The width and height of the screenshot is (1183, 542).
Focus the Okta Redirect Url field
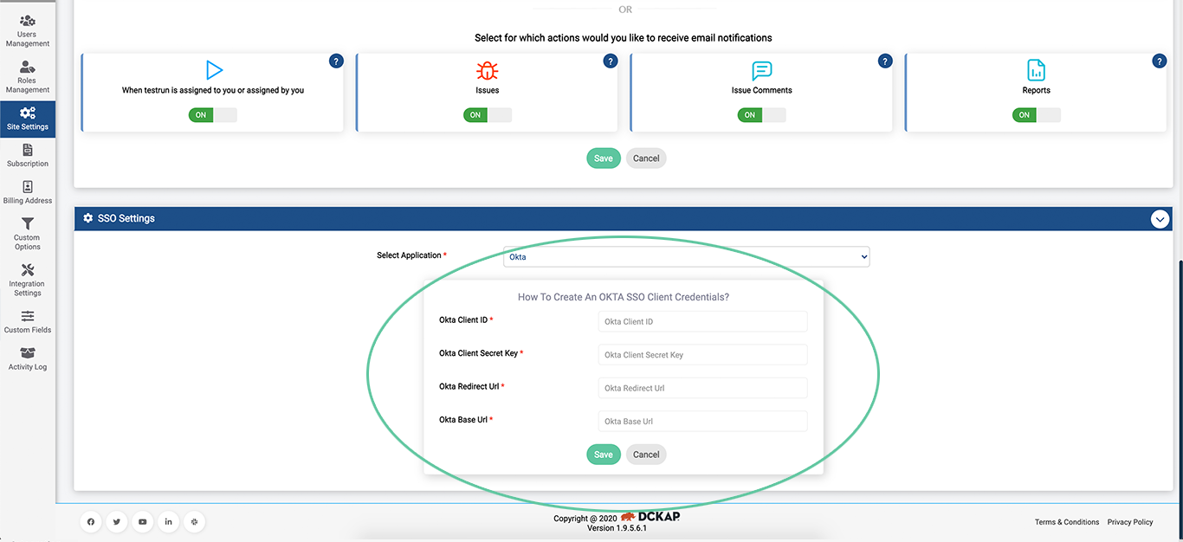pos(702,388)
